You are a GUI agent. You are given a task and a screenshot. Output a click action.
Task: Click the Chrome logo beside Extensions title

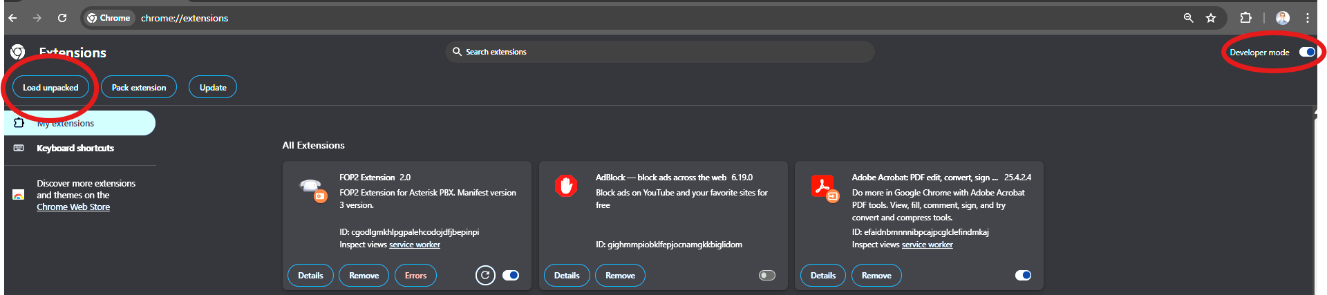[18, 52]
